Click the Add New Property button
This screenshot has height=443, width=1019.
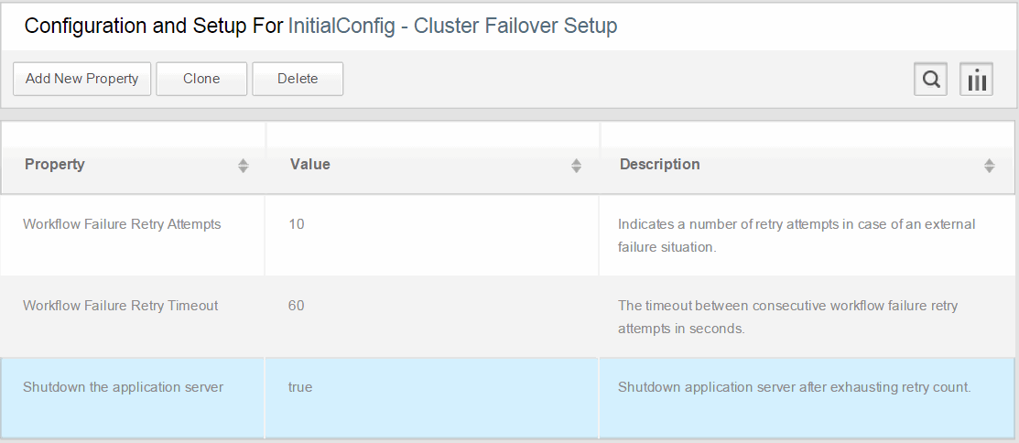tap(81, 80)
